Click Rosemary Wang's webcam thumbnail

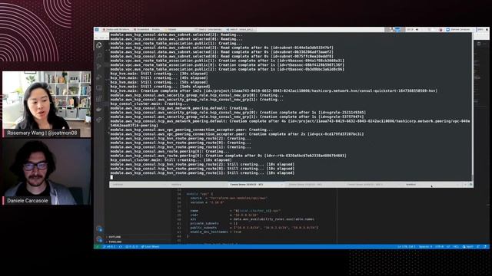tap(47, 104)
